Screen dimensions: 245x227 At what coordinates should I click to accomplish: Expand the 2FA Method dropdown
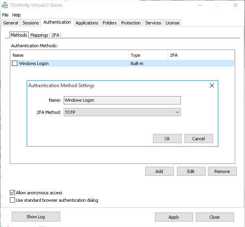tap(177, 112)
